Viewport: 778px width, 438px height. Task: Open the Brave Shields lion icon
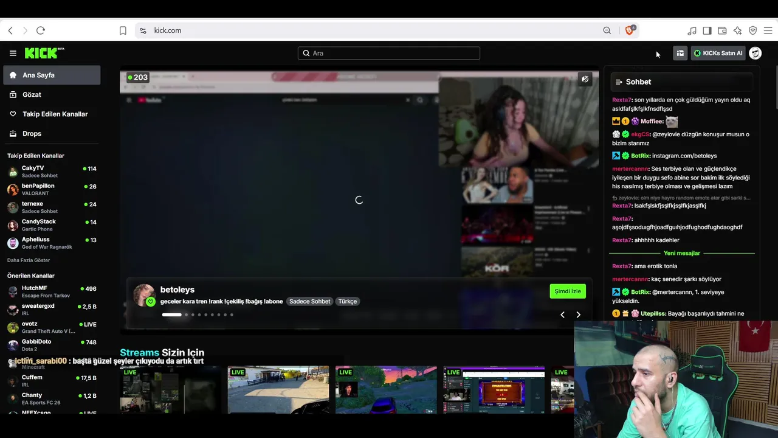click(630, 30)
